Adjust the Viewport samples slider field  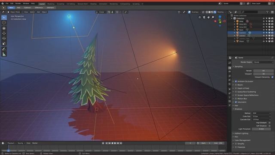[x=263, y=74]
